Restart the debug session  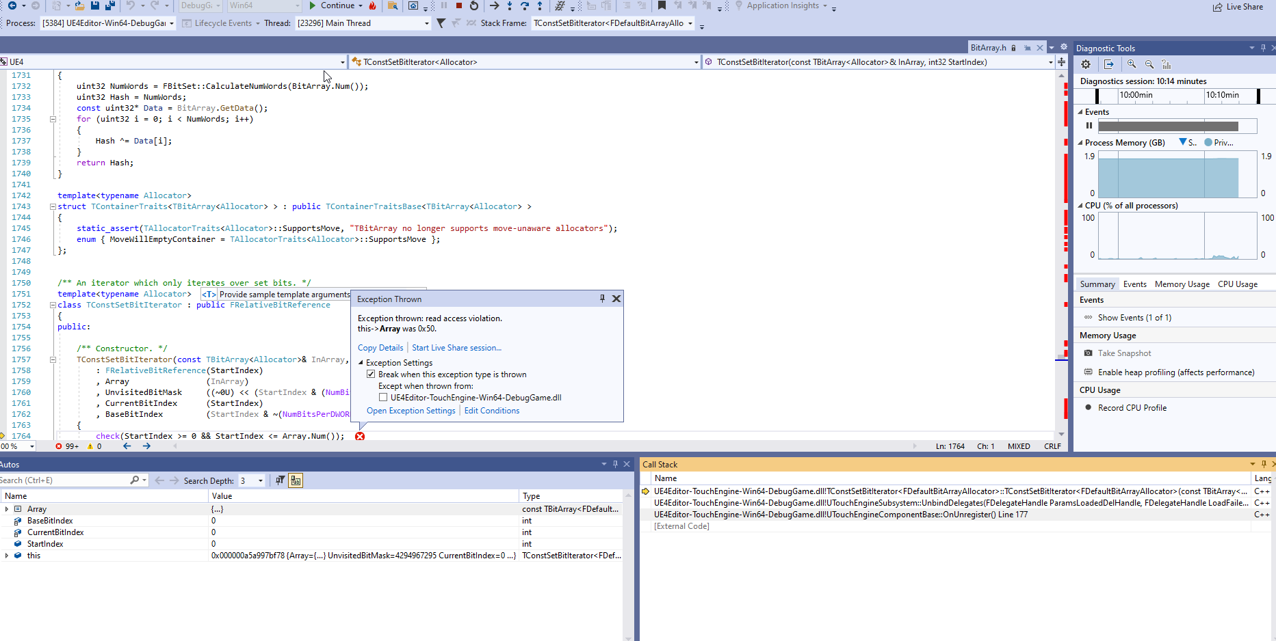(473, 5)
